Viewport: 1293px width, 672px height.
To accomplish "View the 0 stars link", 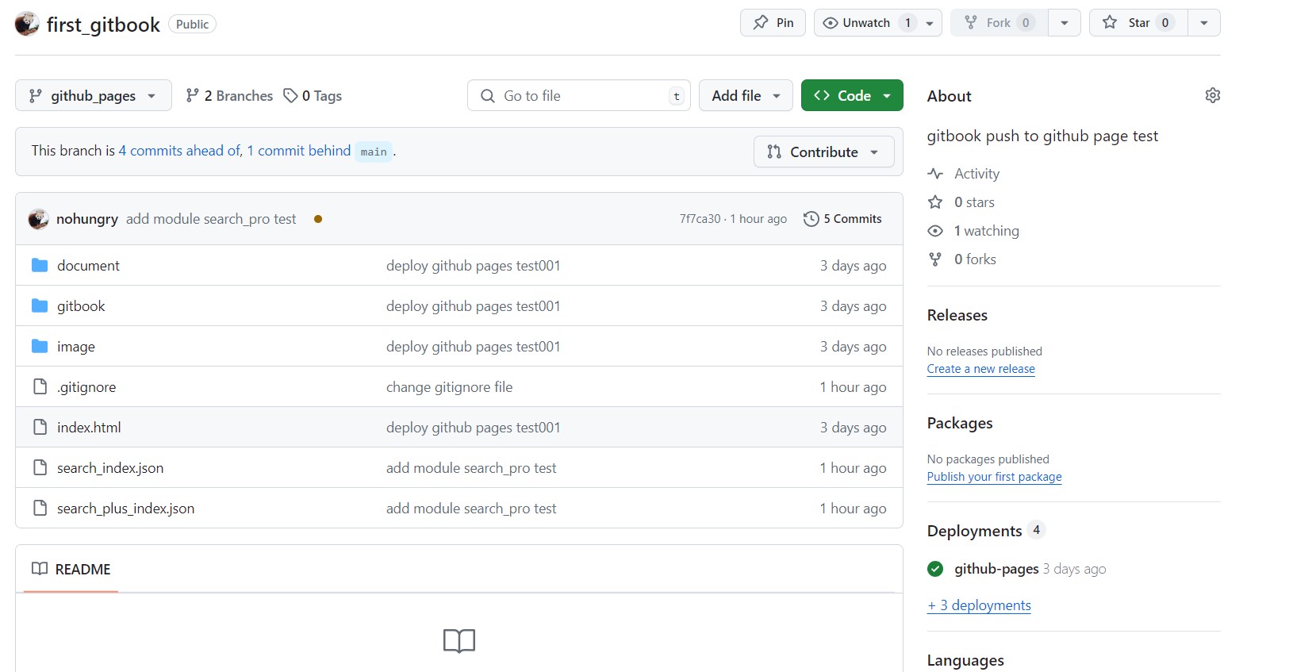I will pyautogui.click(x=974, y=202).
